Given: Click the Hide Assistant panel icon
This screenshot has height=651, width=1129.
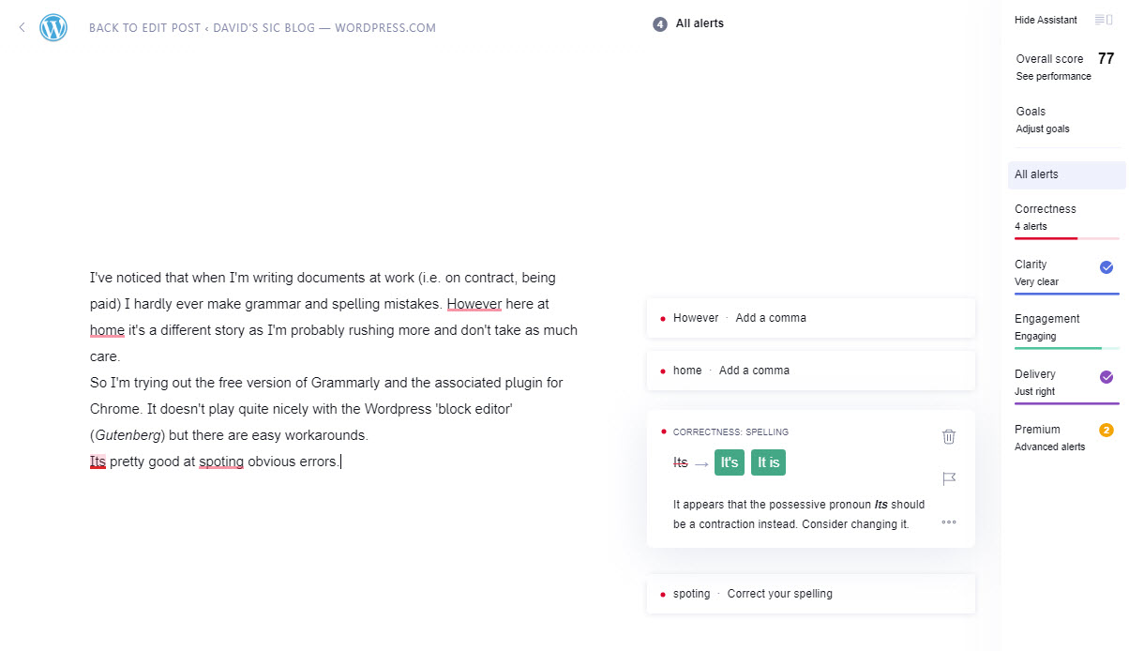Looking at the screenshot, I should click(x=1103, y=20).
